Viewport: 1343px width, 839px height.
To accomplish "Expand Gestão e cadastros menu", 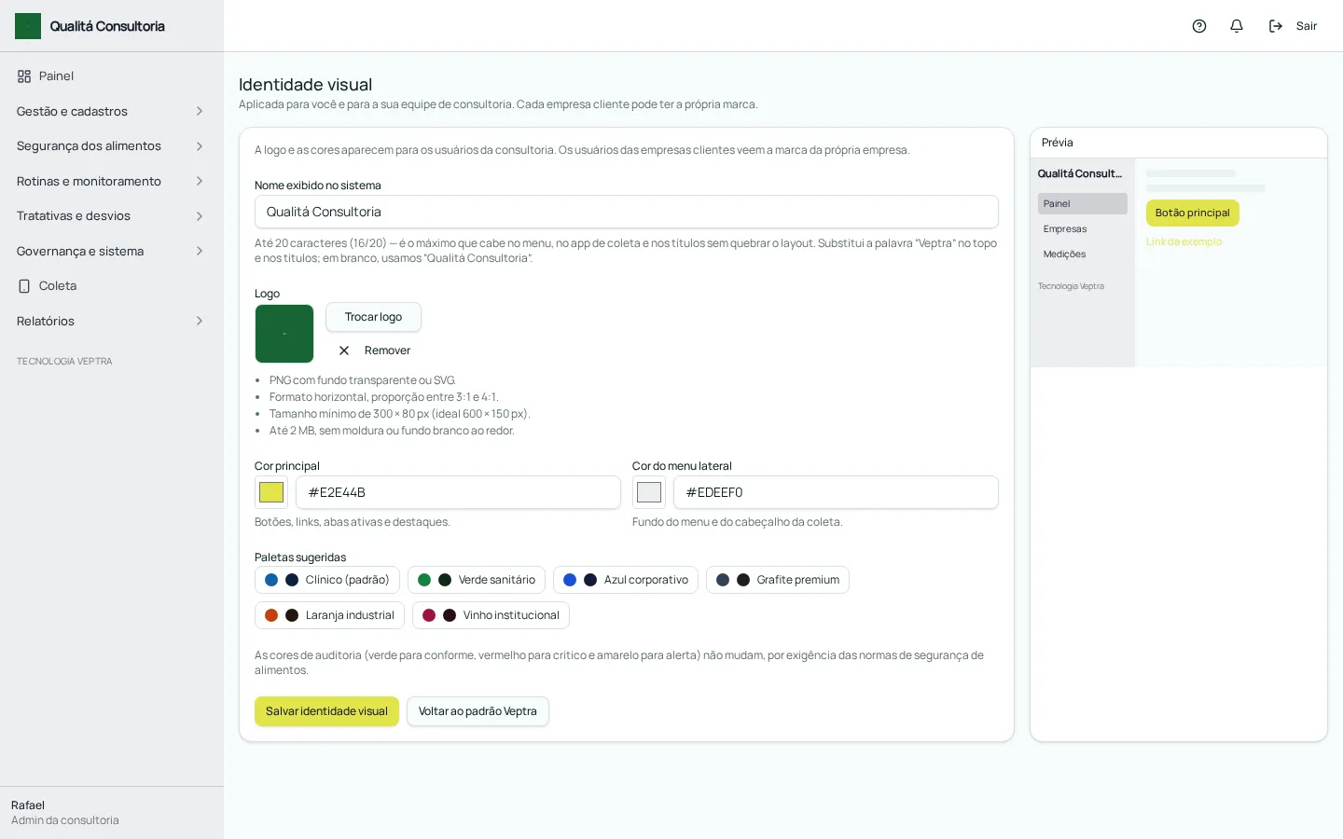I will [x=112, y=112].
